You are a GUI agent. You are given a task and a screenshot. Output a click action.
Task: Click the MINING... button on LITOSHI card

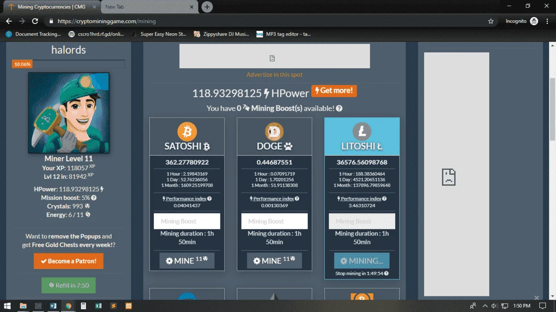pyautogui.click(x=362, y=261)
